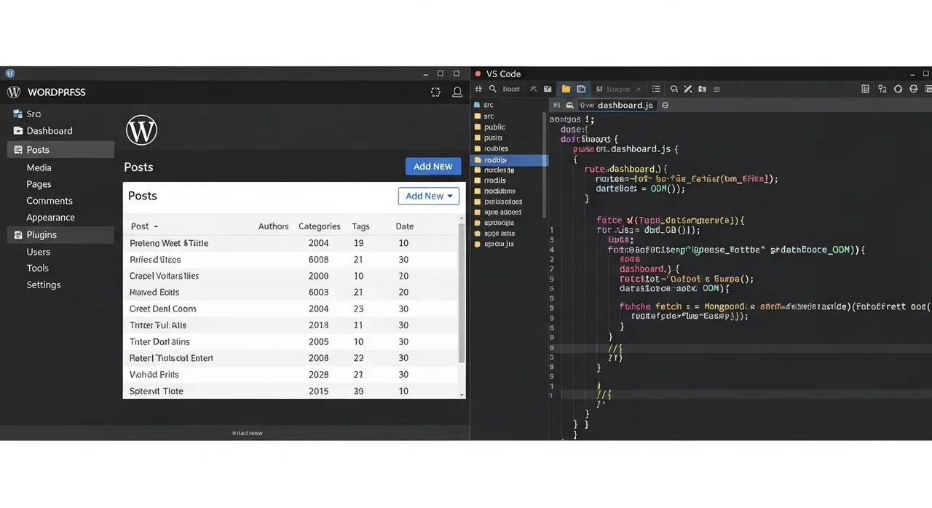The width and height of the screenshot is (932, 508).
Task: Click the grid layout icon in VS Code toolbar
Action: [865, 89]
